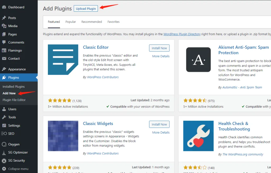Click the Upload Plugin button
This screenshot has height=173, width=271.
[x=86, y=8]
